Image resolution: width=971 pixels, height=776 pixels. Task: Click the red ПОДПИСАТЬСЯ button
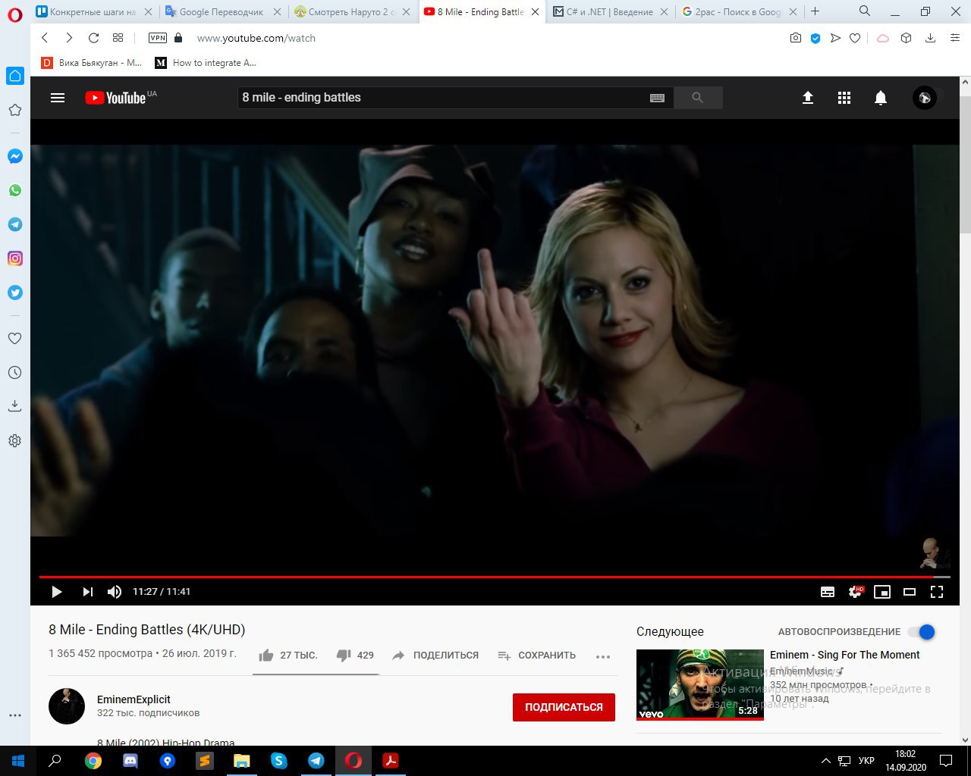(x=564, y=707)
